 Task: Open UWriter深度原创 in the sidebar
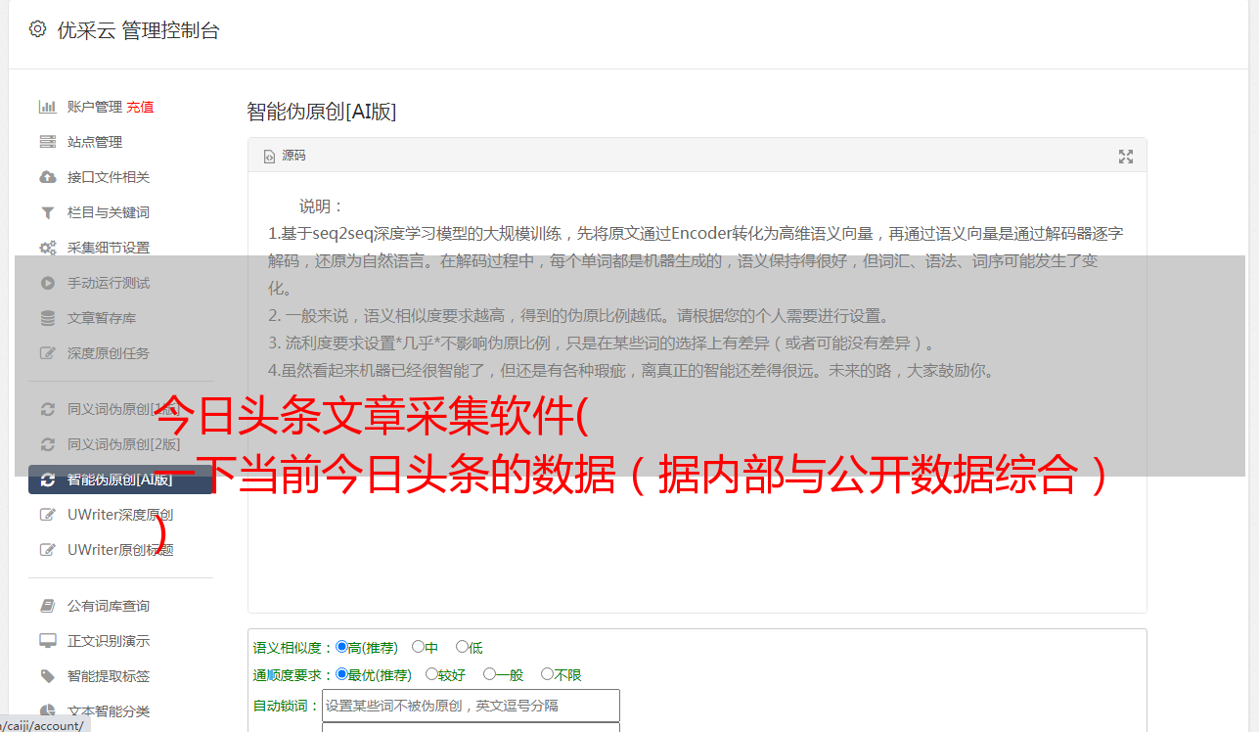(x=121, y=515)
